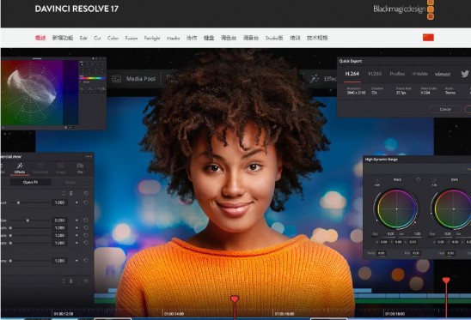This screenshot has width=471, height=320.
Task: Reset the bottom 1.000 parameter
Action: [x=86, y=261]
